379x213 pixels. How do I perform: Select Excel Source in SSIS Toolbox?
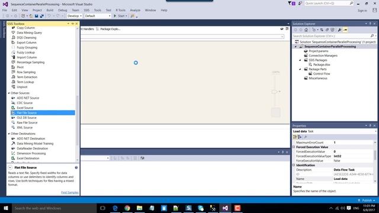pos(25,108)
